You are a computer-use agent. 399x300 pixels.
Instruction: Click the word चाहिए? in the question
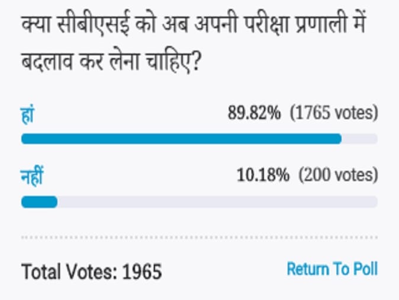173,62
